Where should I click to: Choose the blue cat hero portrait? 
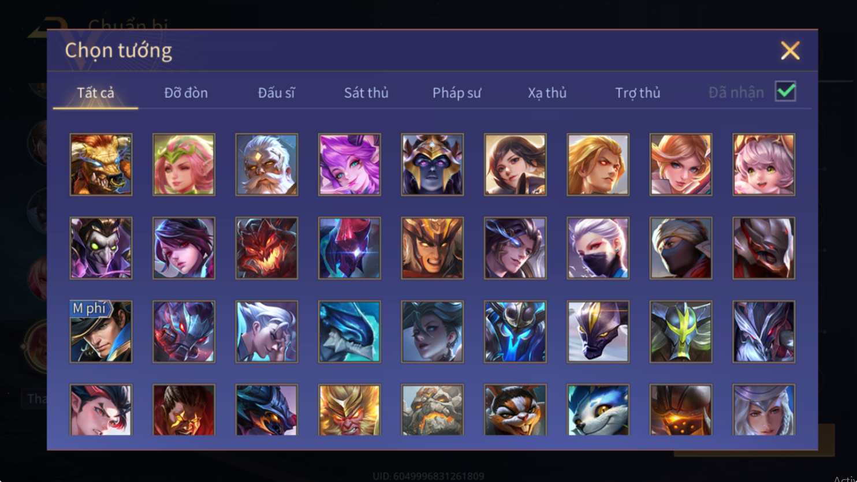[x=598, y=409]
